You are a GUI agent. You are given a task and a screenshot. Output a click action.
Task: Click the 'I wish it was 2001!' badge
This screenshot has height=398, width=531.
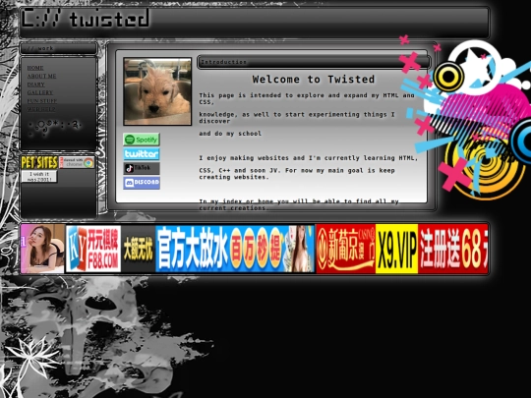point(39,176)
